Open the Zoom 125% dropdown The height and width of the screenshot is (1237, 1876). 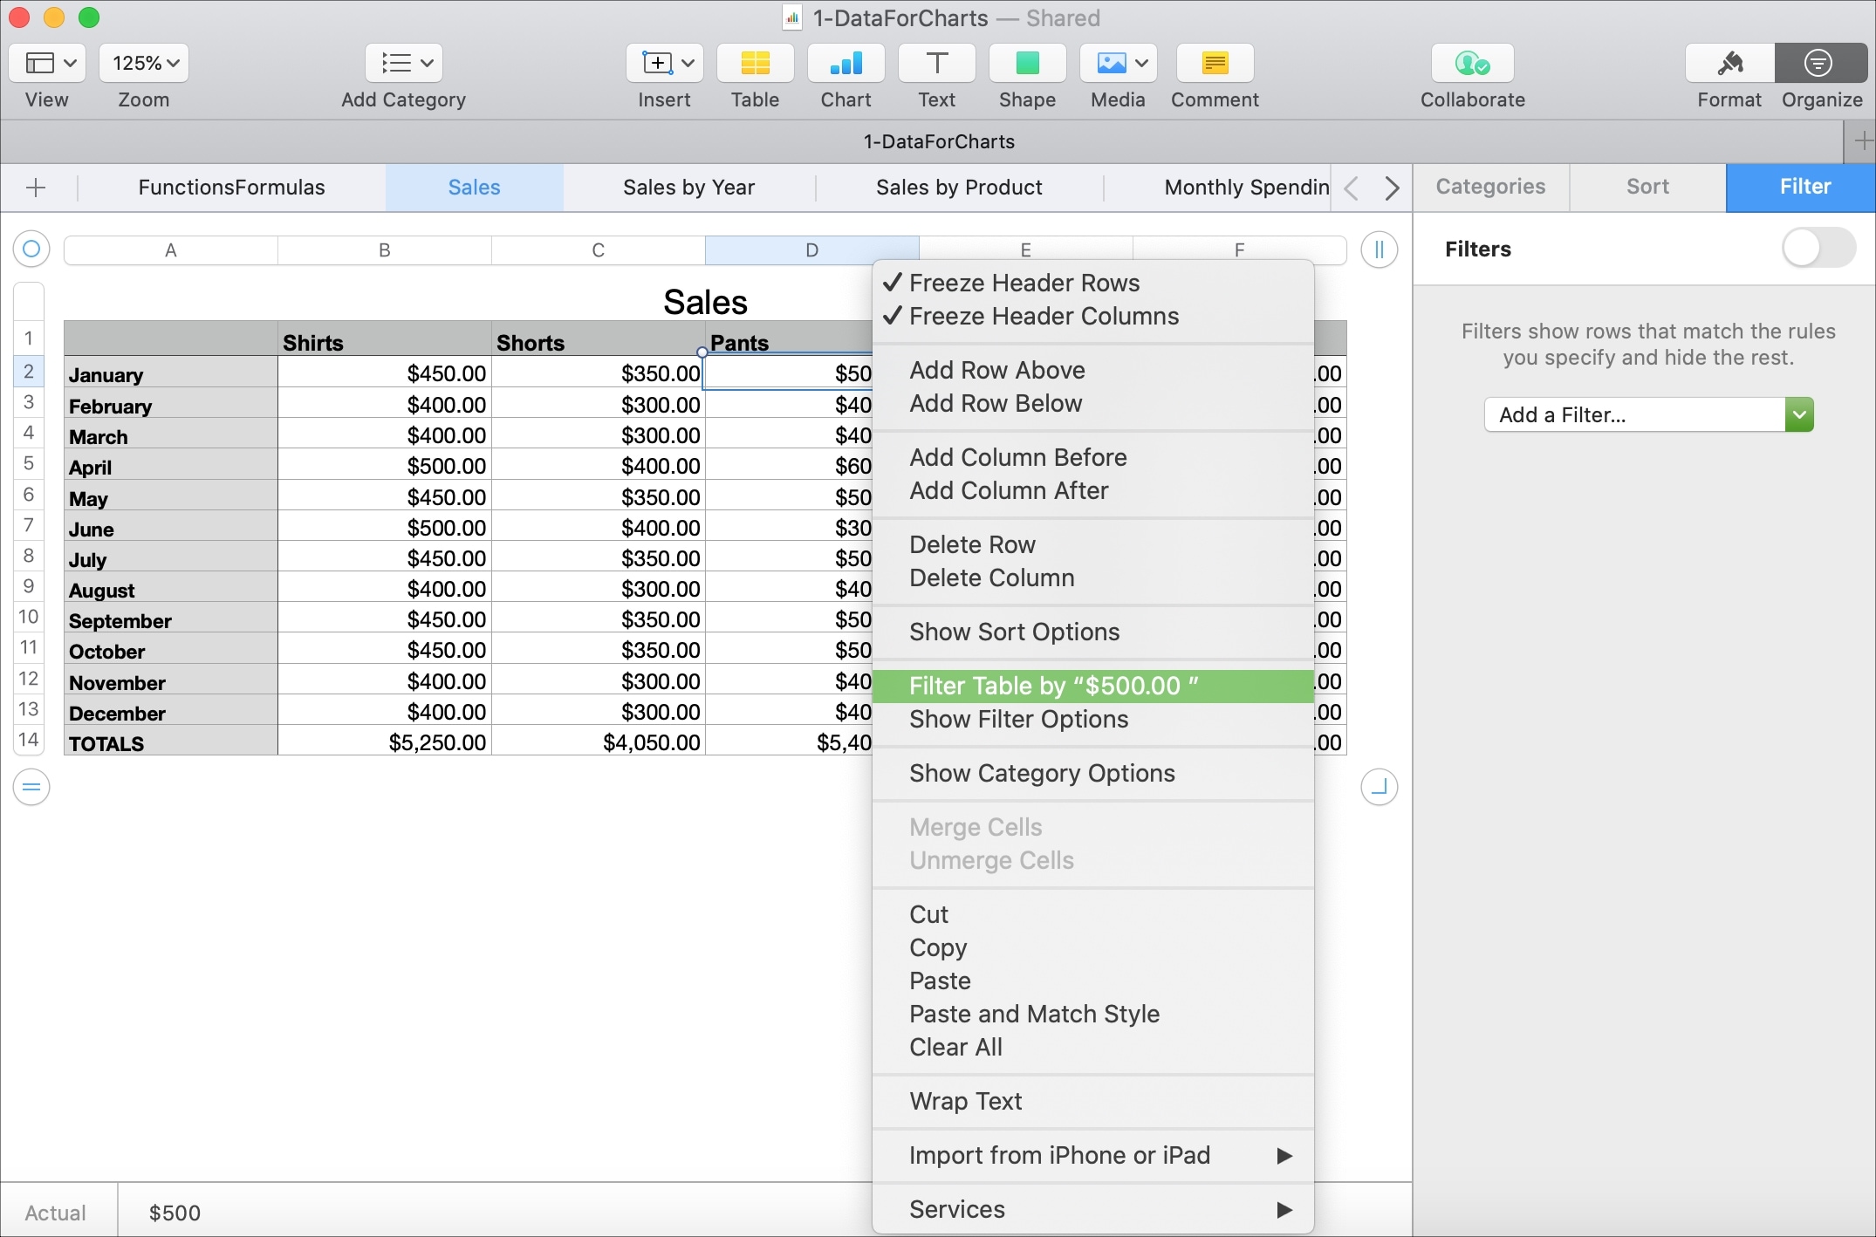coord(144,63)
